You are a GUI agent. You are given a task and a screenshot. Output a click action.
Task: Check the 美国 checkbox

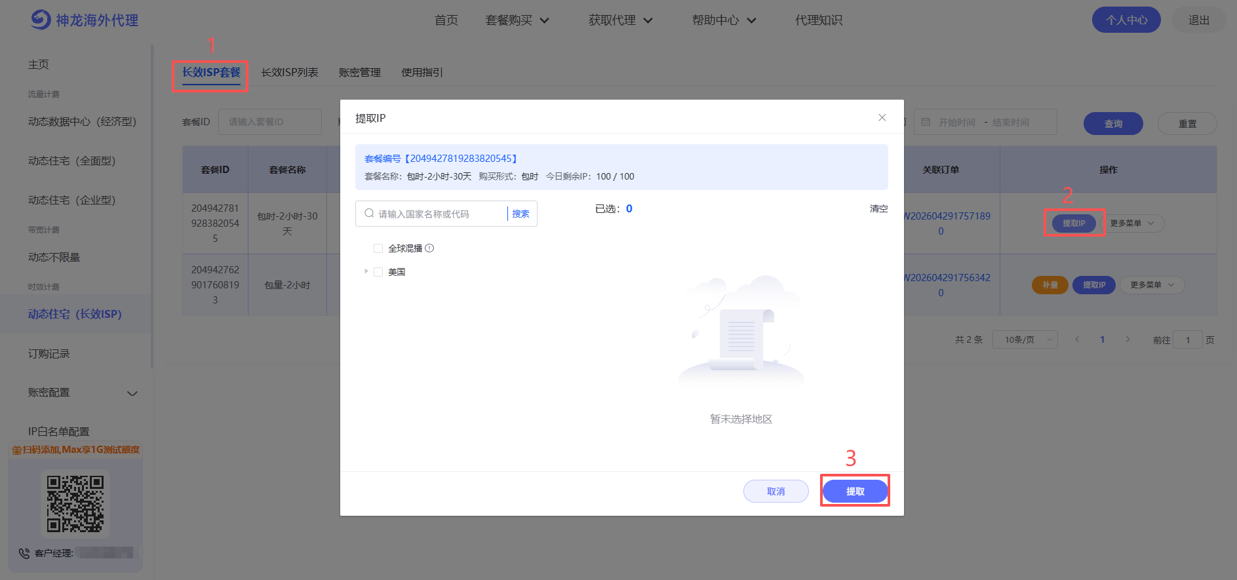tap(378, 272)
